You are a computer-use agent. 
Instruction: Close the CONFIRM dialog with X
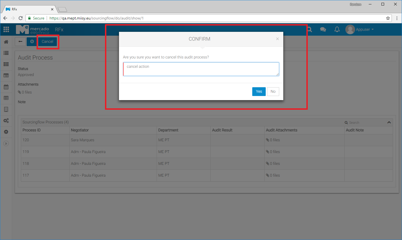[x=278, y=39]
